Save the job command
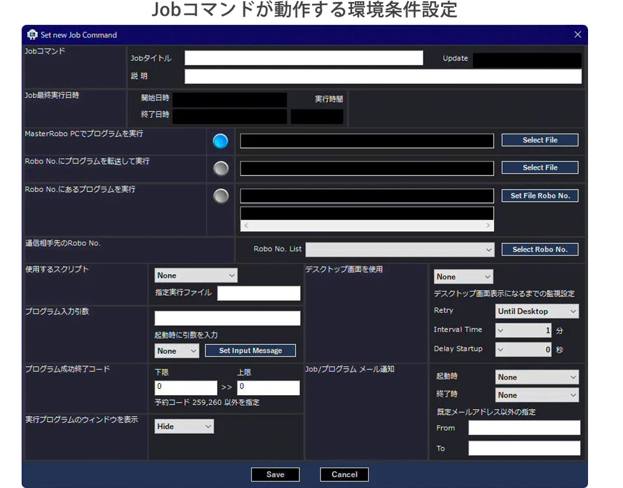 coord(275,475)
